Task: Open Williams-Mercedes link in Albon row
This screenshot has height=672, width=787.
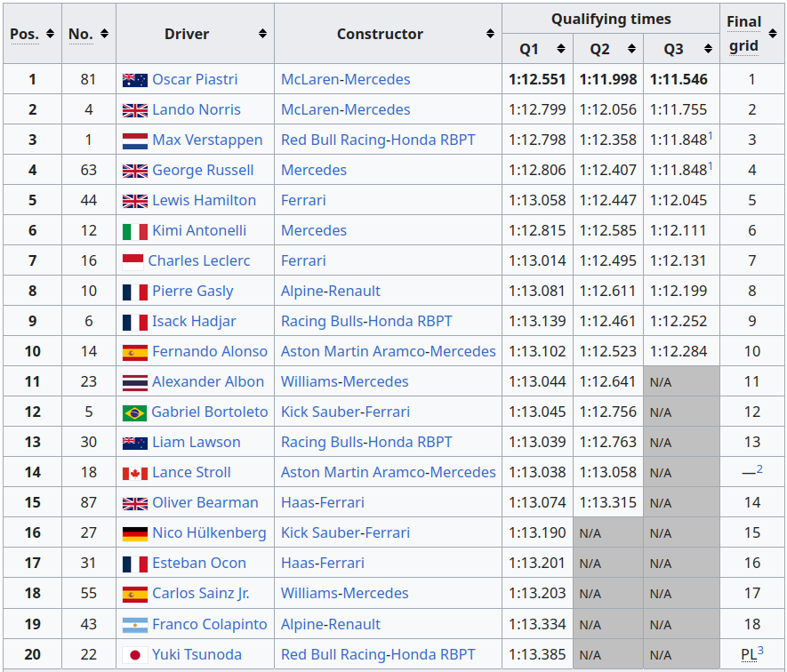Action: (345, 381)
